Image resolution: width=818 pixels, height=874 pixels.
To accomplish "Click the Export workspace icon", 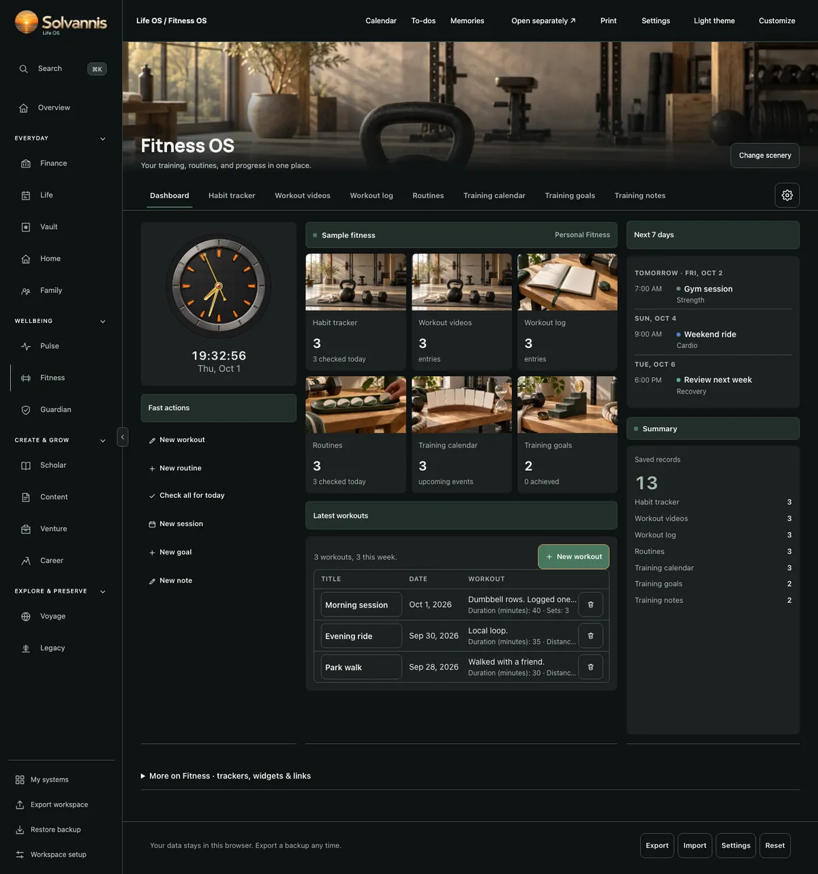I will click(20, 805).
